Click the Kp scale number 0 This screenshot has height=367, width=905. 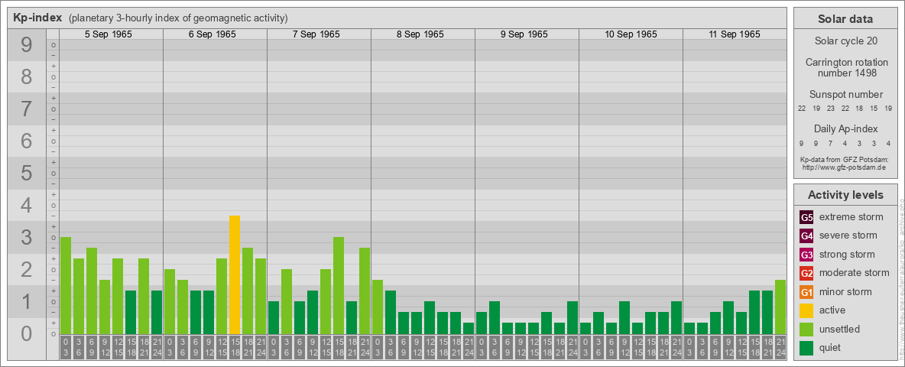26,333
